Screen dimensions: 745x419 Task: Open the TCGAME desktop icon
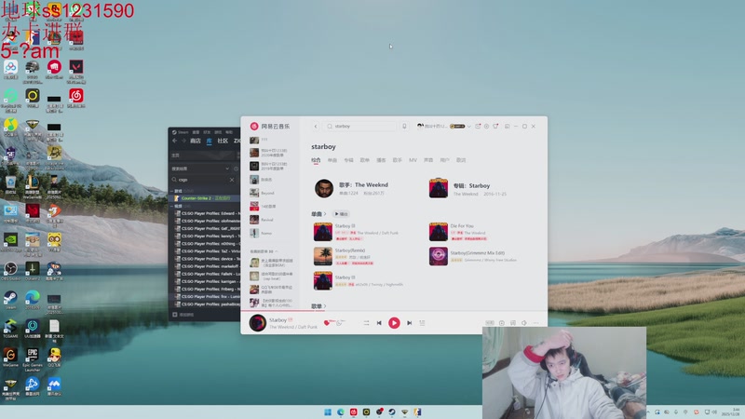tap(10, 329)
